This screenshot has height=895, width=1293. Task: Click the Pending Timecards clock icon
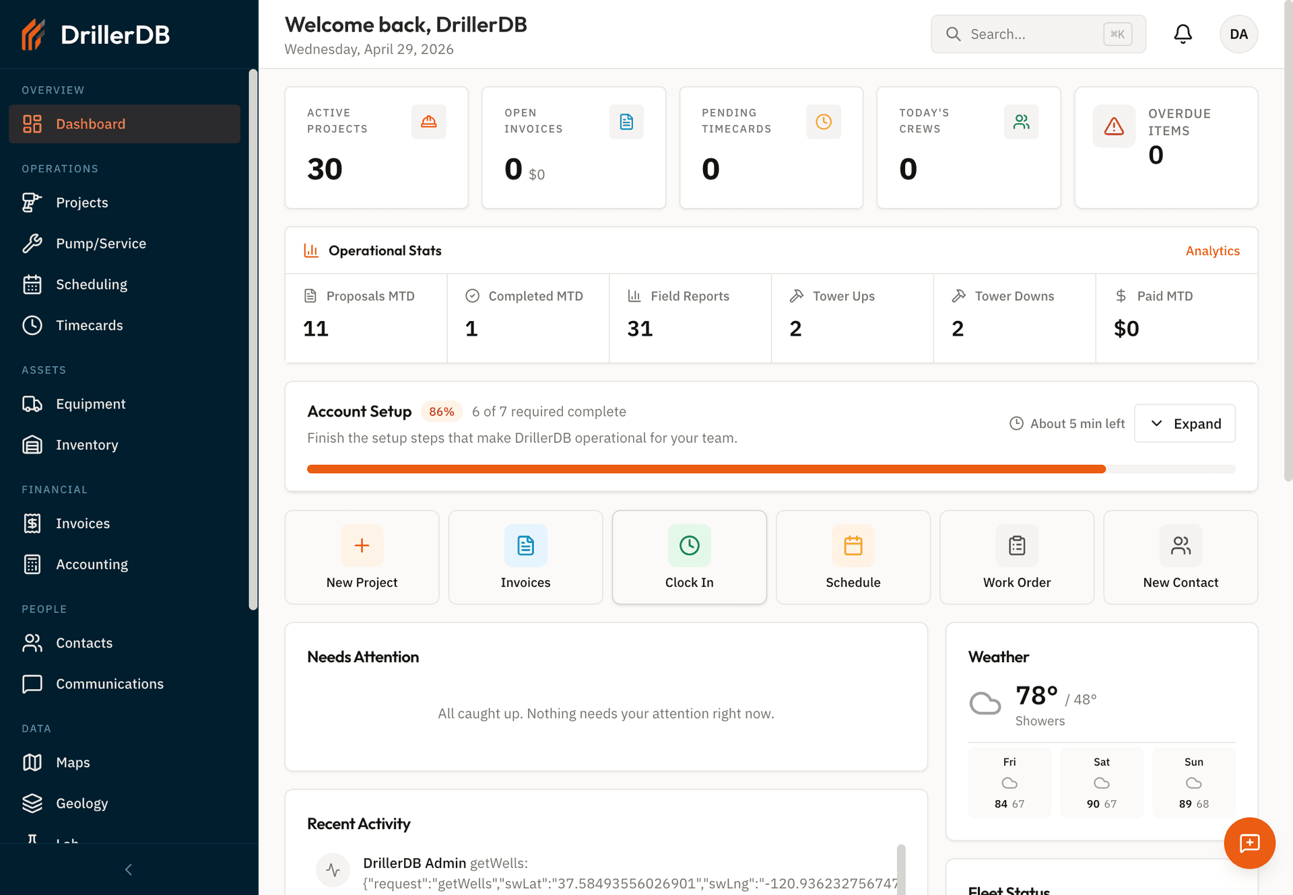(824, 122)
